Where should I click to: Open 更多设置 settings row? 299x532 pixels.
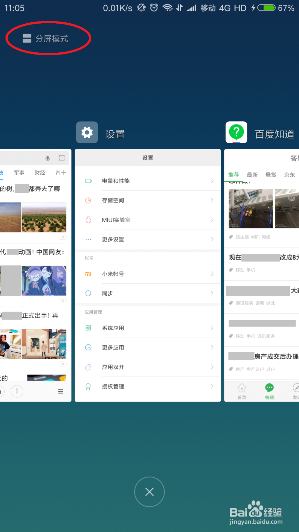coord(148,239)
